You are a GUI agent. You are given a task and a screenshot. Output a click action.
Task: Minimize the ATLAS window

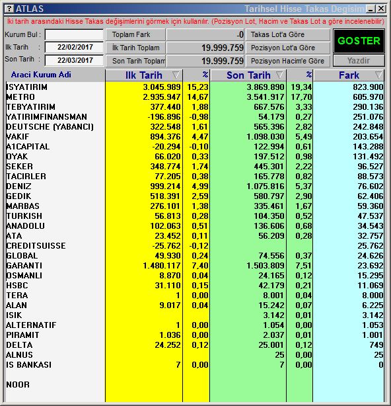pos(371,9)
